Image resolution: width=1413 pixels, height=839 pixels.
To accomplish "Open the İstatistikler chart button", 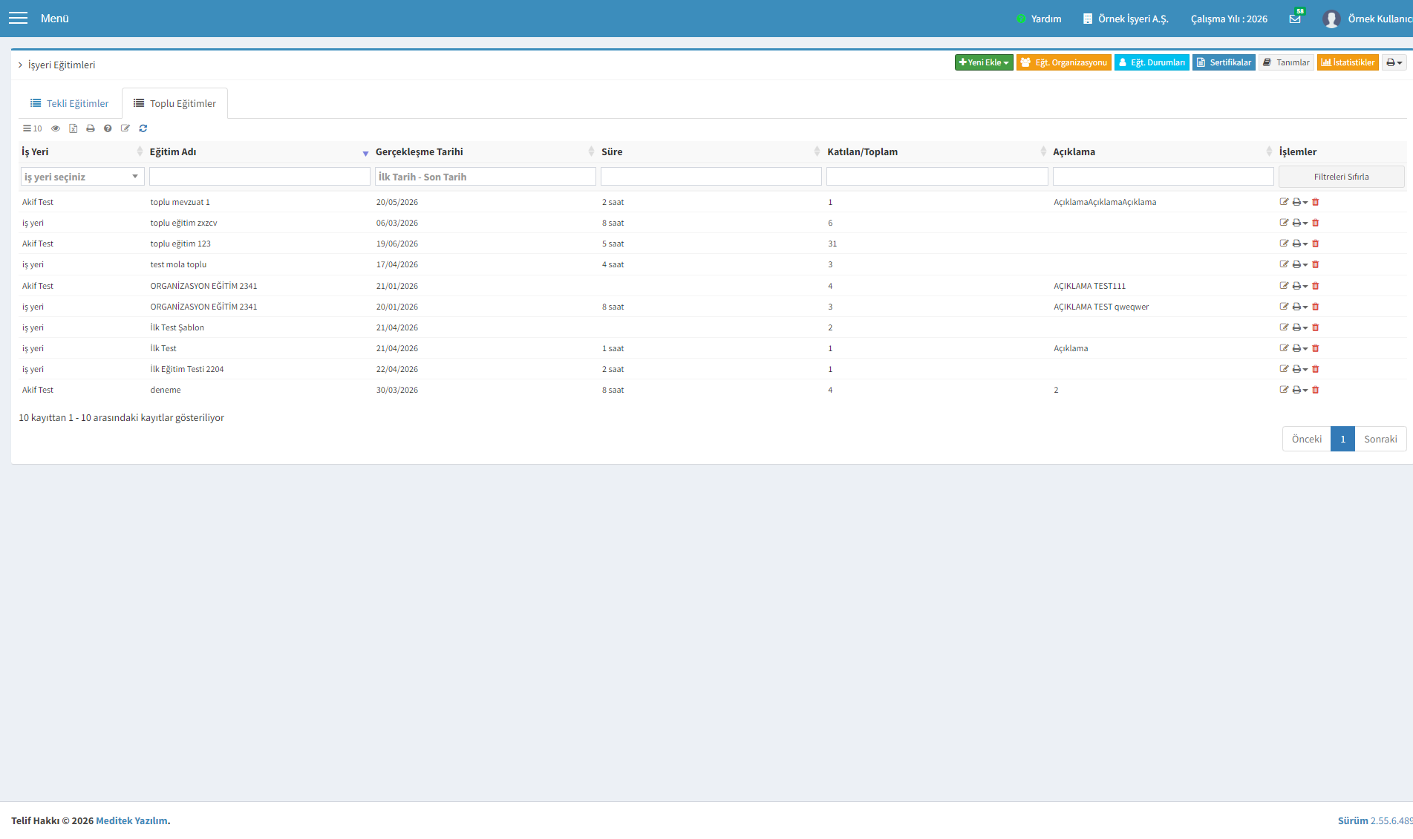I will pyautogui.click(x=1348, y=62).
